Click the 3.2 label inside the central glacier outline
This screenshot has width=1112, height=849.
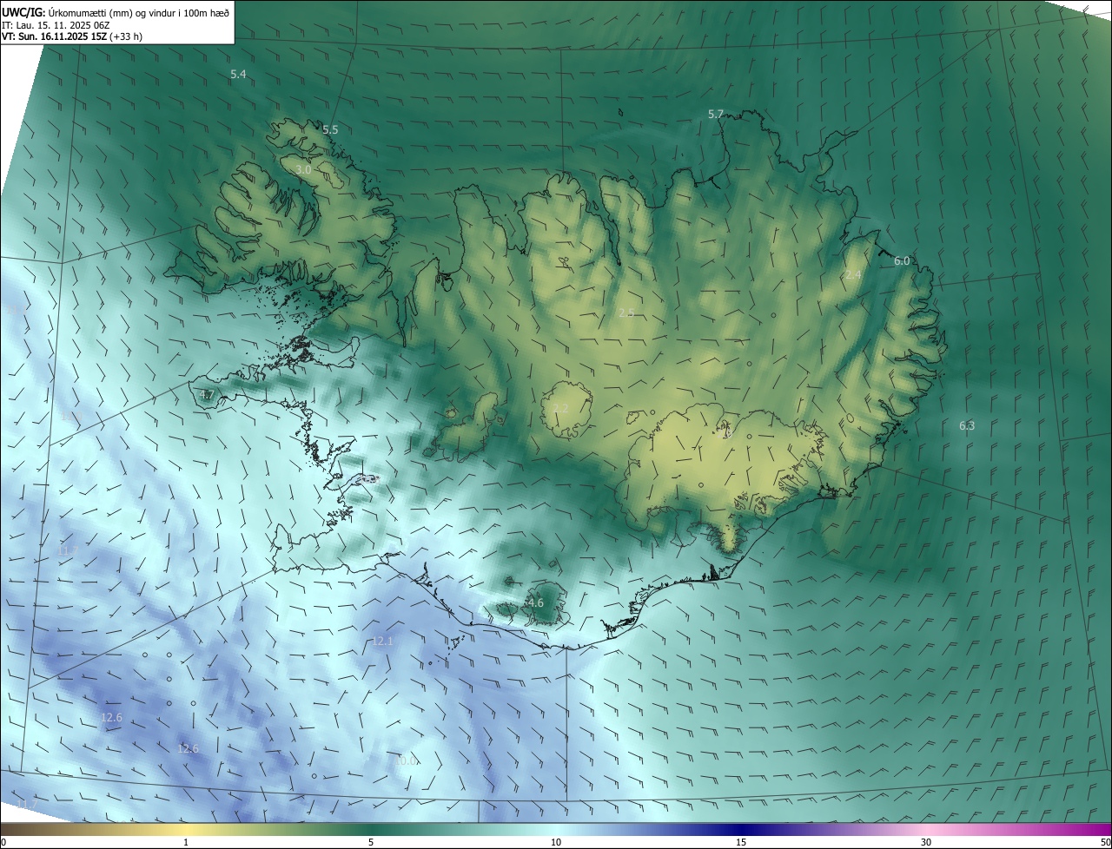(560, 408)
